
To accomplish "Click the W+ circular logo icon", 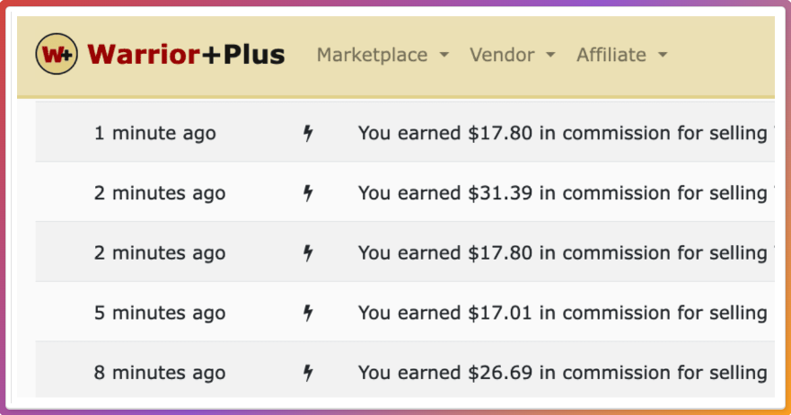I will (57, 55).
